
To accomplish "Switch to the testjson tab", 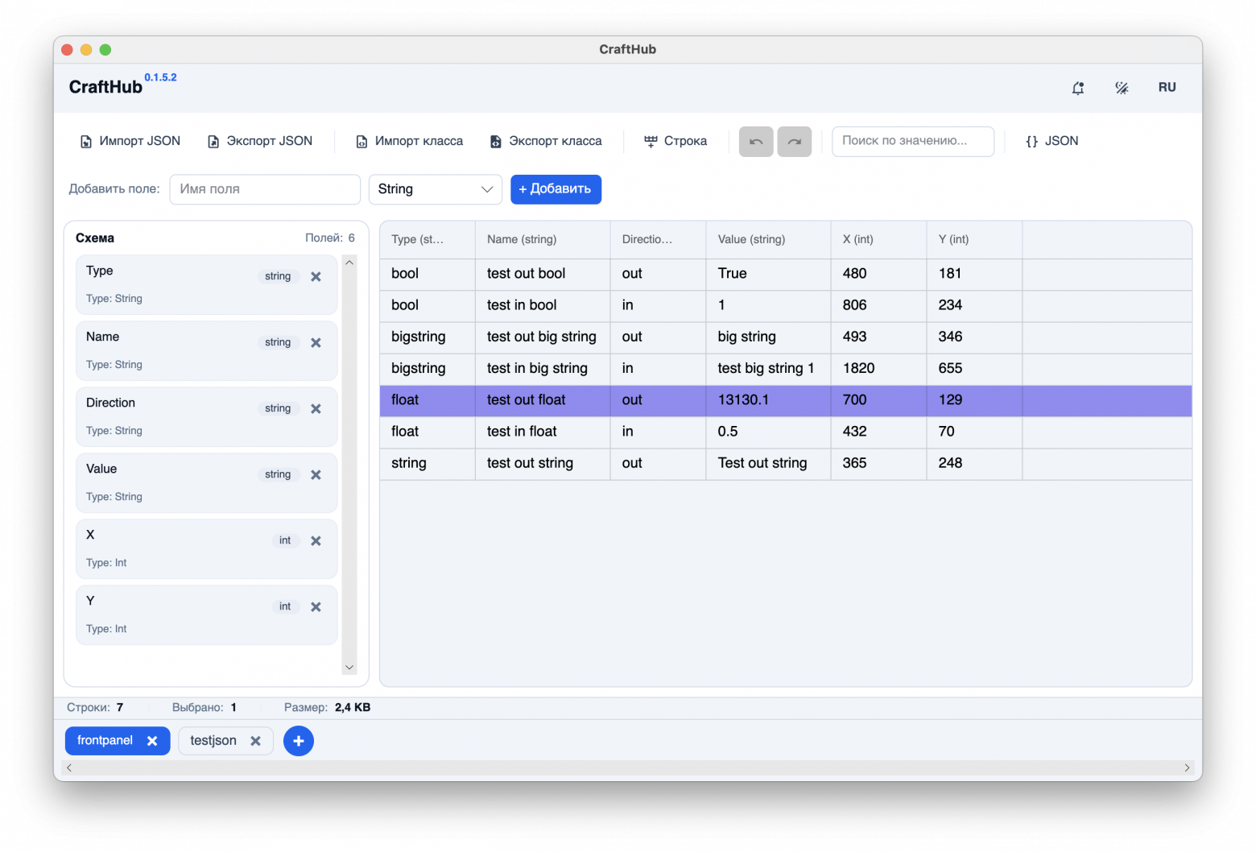I will pyautogui.click(x=213, y=741).
